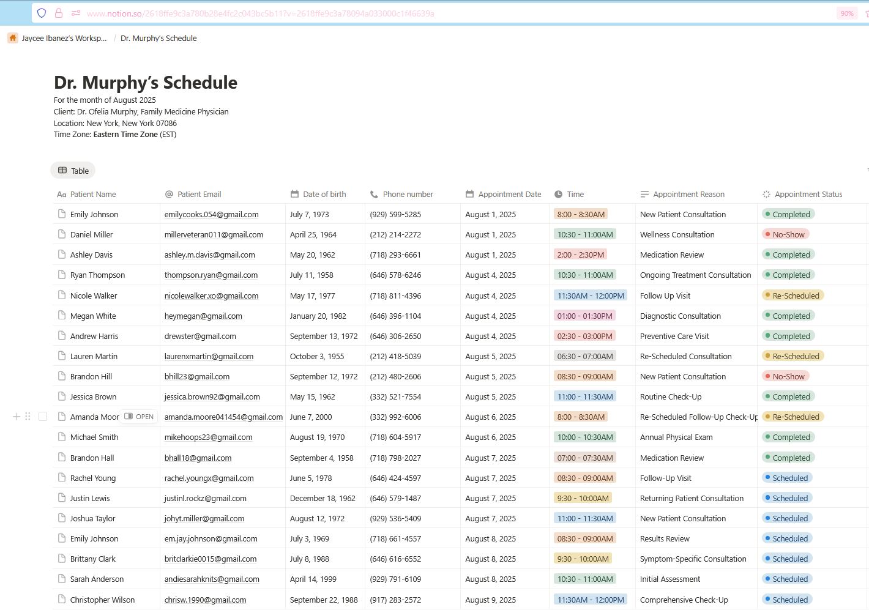Viewport: 869px width, 610px height.
Task: Change Rachel Young's Scheduled status tag
Action: 788,478
